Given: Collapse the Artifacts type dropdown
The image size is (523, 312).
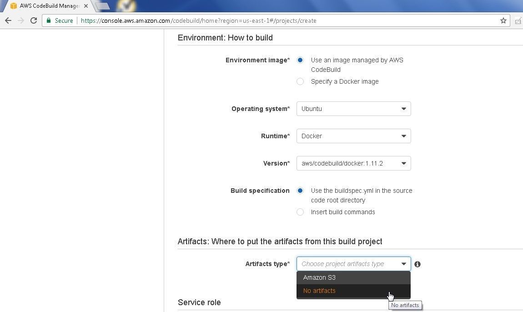Looking at the screenshot, I should pos(353,264).
